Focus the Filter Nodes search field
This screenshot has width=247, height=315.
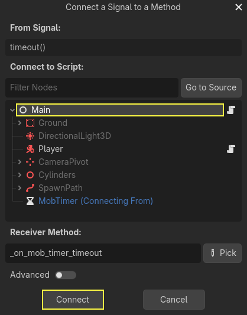click(92, 87)
